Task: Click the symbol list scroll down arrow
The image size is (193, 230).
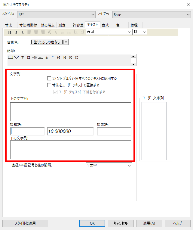Action: point(133,64)
